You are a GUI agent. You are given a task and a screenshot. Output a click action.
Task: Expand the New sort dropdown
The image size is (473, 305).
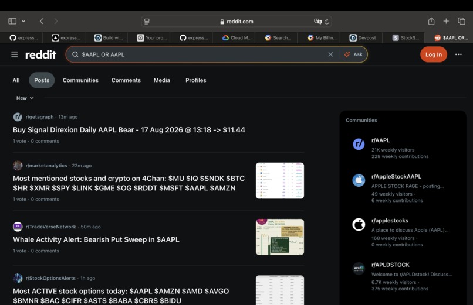25,98
